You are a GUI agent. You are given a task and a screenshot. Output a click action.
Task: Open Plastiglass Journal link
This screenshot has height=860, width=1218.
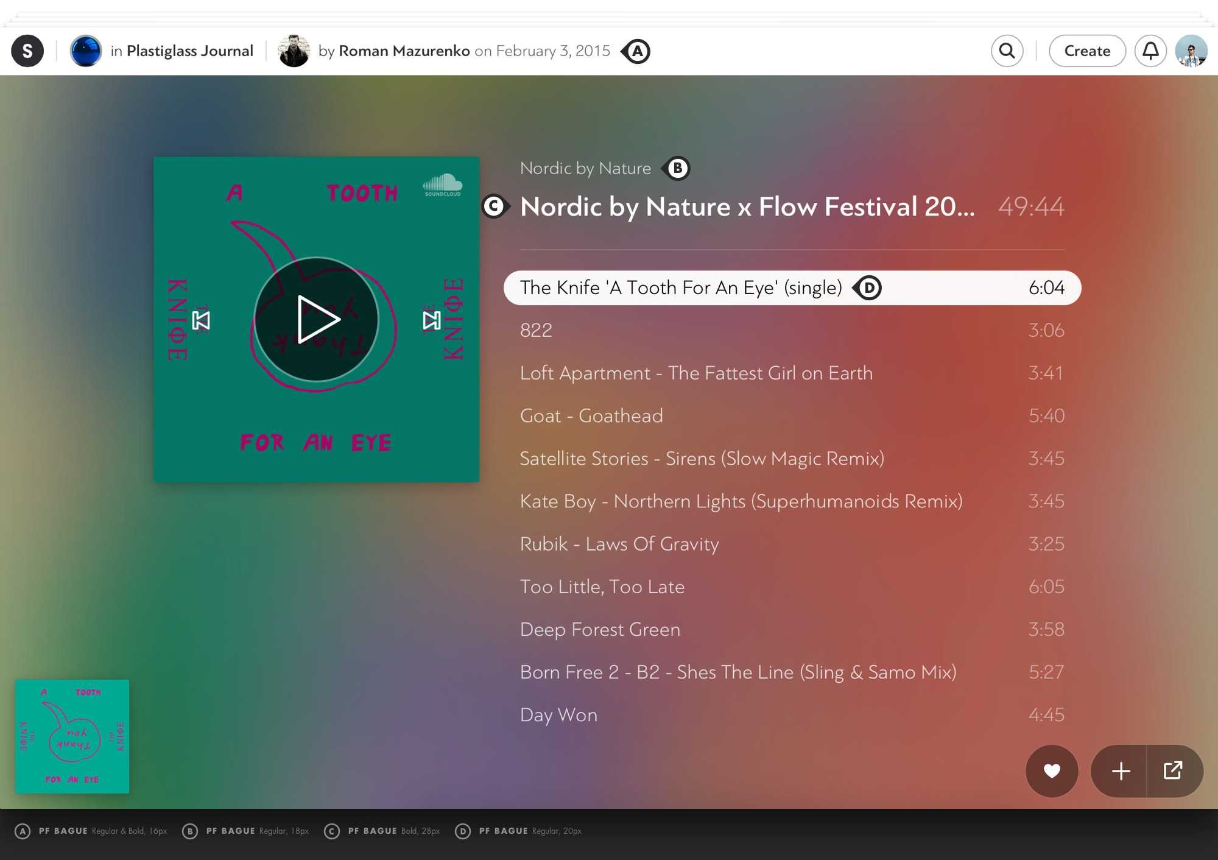189,51
